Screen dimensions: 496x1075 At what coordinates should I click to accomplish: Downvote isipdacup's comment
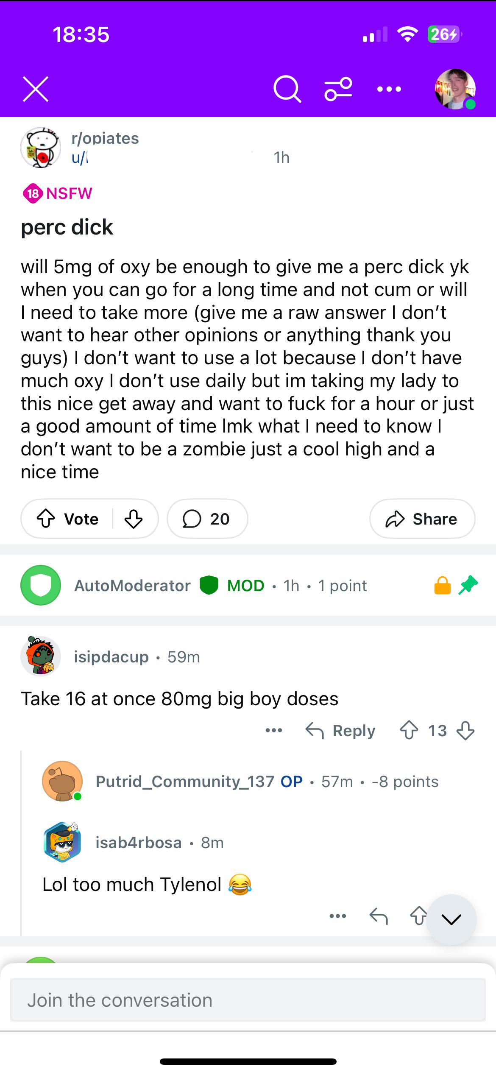(x=465, y=731)
